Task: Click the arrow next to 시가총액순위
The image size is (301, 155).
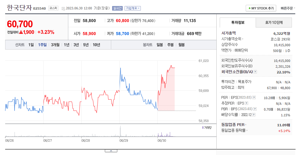Action: [243, 39]
